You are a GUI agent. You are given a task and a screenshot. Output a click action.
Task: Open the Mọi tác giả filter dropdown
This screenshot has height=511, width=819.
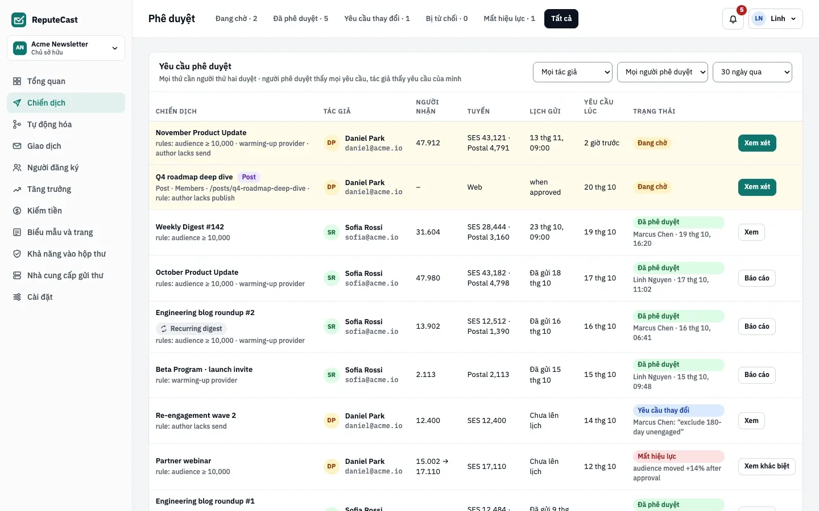[573, 72]
